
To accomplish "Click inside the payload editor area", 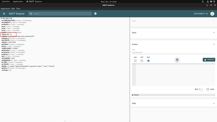I will (175, 75).
